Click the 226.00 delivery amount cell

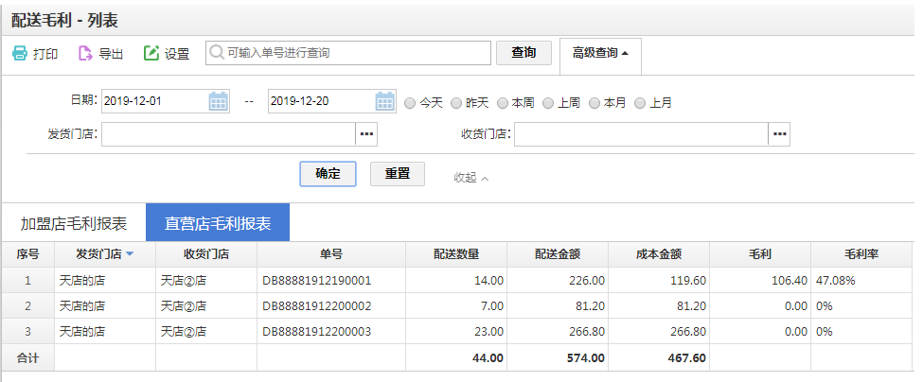[x=558, y=281]
